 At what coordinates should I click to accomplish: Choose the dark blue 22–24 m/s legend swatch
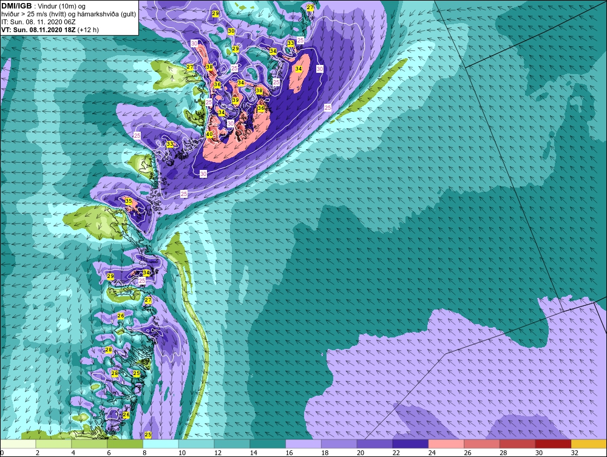point(410,444)
